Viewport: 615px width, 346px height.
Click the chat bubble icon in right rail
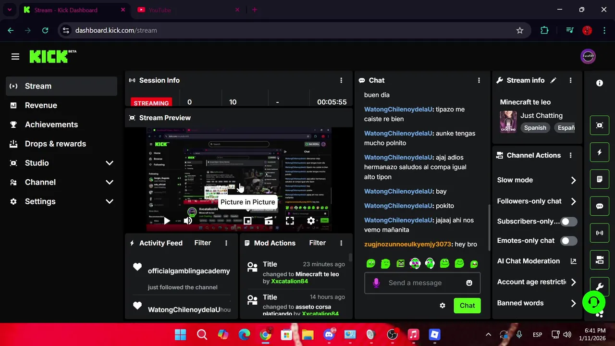tap(600, 206)
